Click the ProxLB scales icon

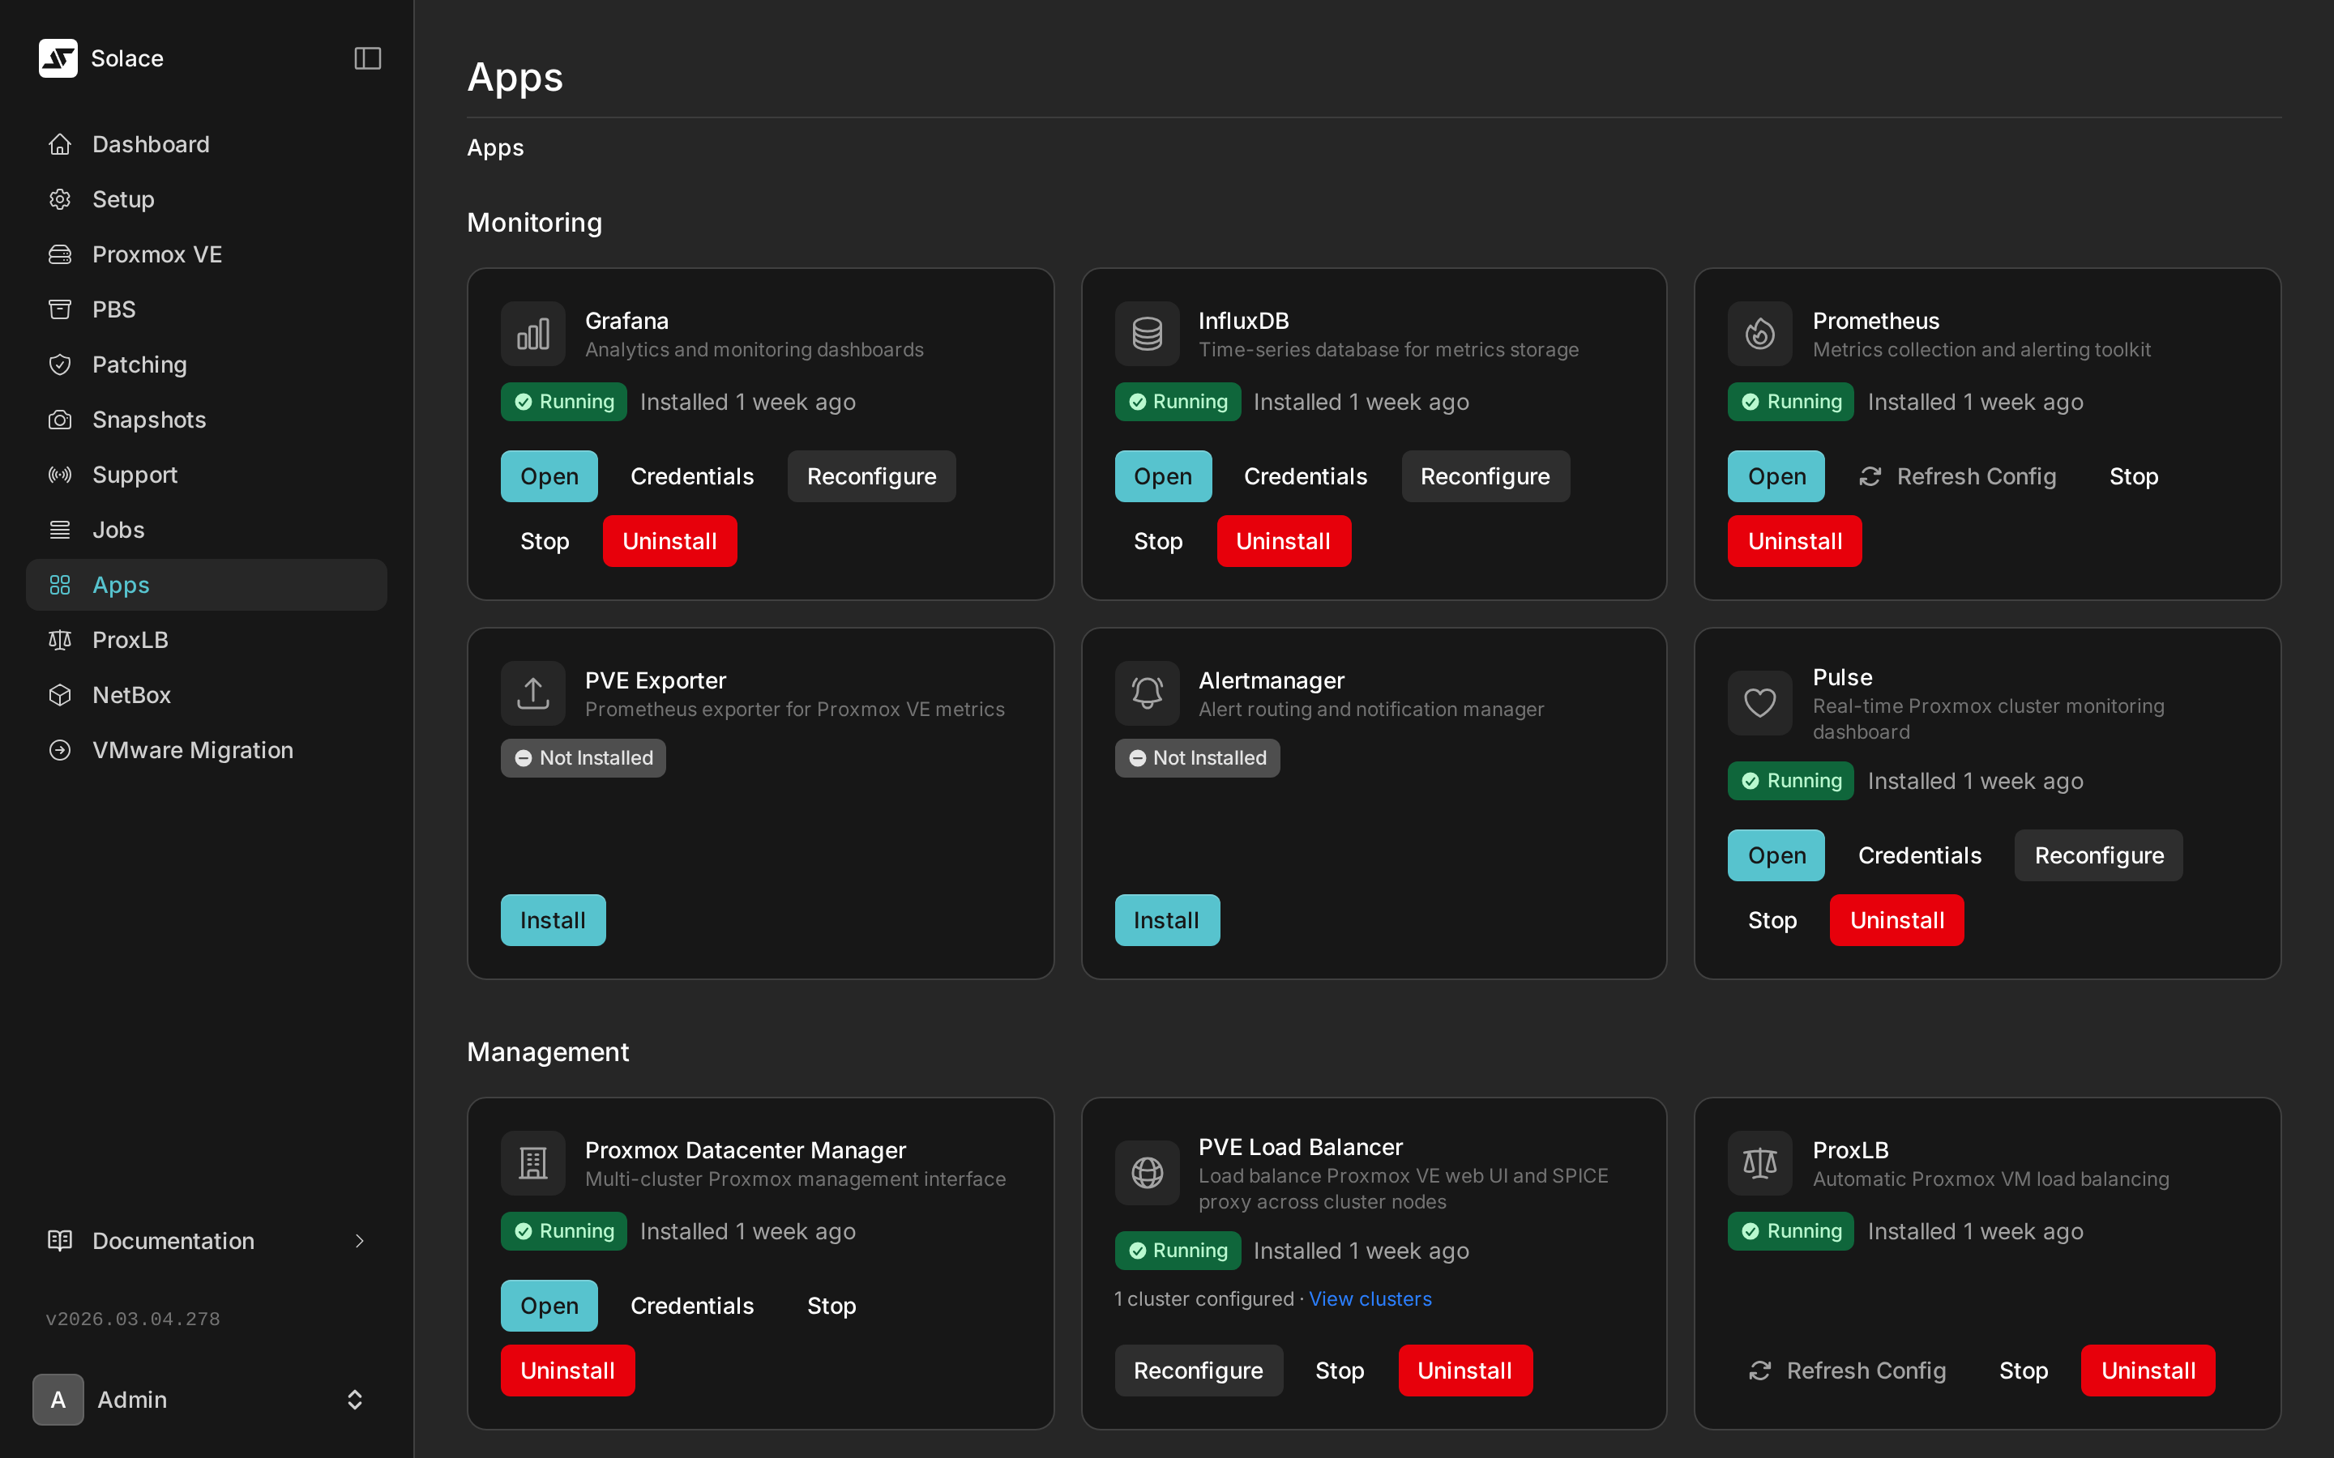1759,1162
